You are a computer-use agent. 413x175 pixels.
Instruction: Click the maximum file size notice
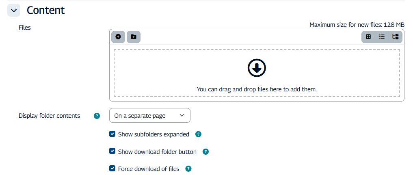click(357, 25)
